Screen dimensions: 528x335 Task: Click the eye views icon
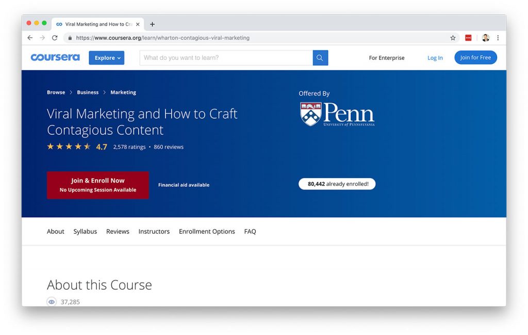coord(52,301)
